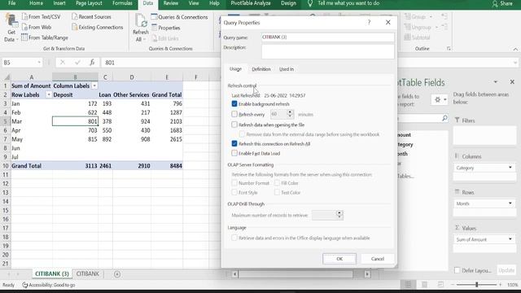Select cell with Grand Total 8484

(167, 165)
